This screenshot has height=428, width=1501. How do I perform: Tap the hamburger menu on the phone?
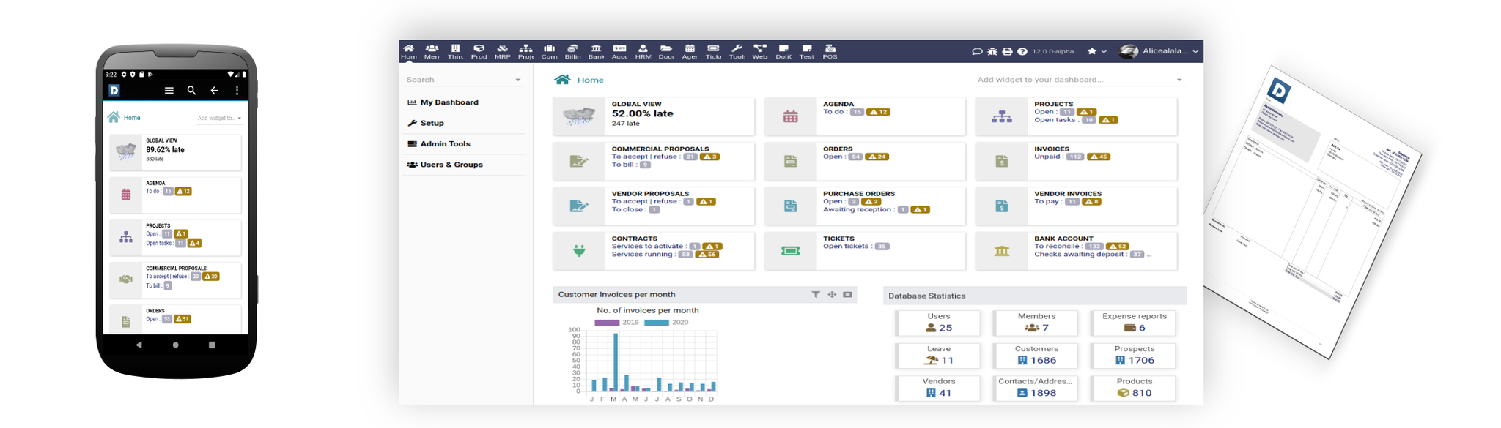click(x=169, y=91)
